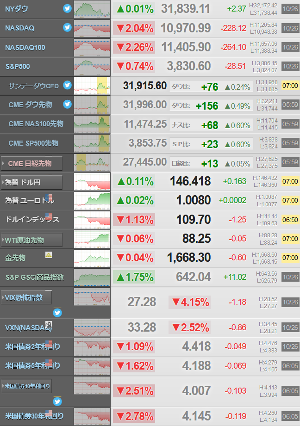Click the gold bars icon beside 金先物

(x=49, y=255)
